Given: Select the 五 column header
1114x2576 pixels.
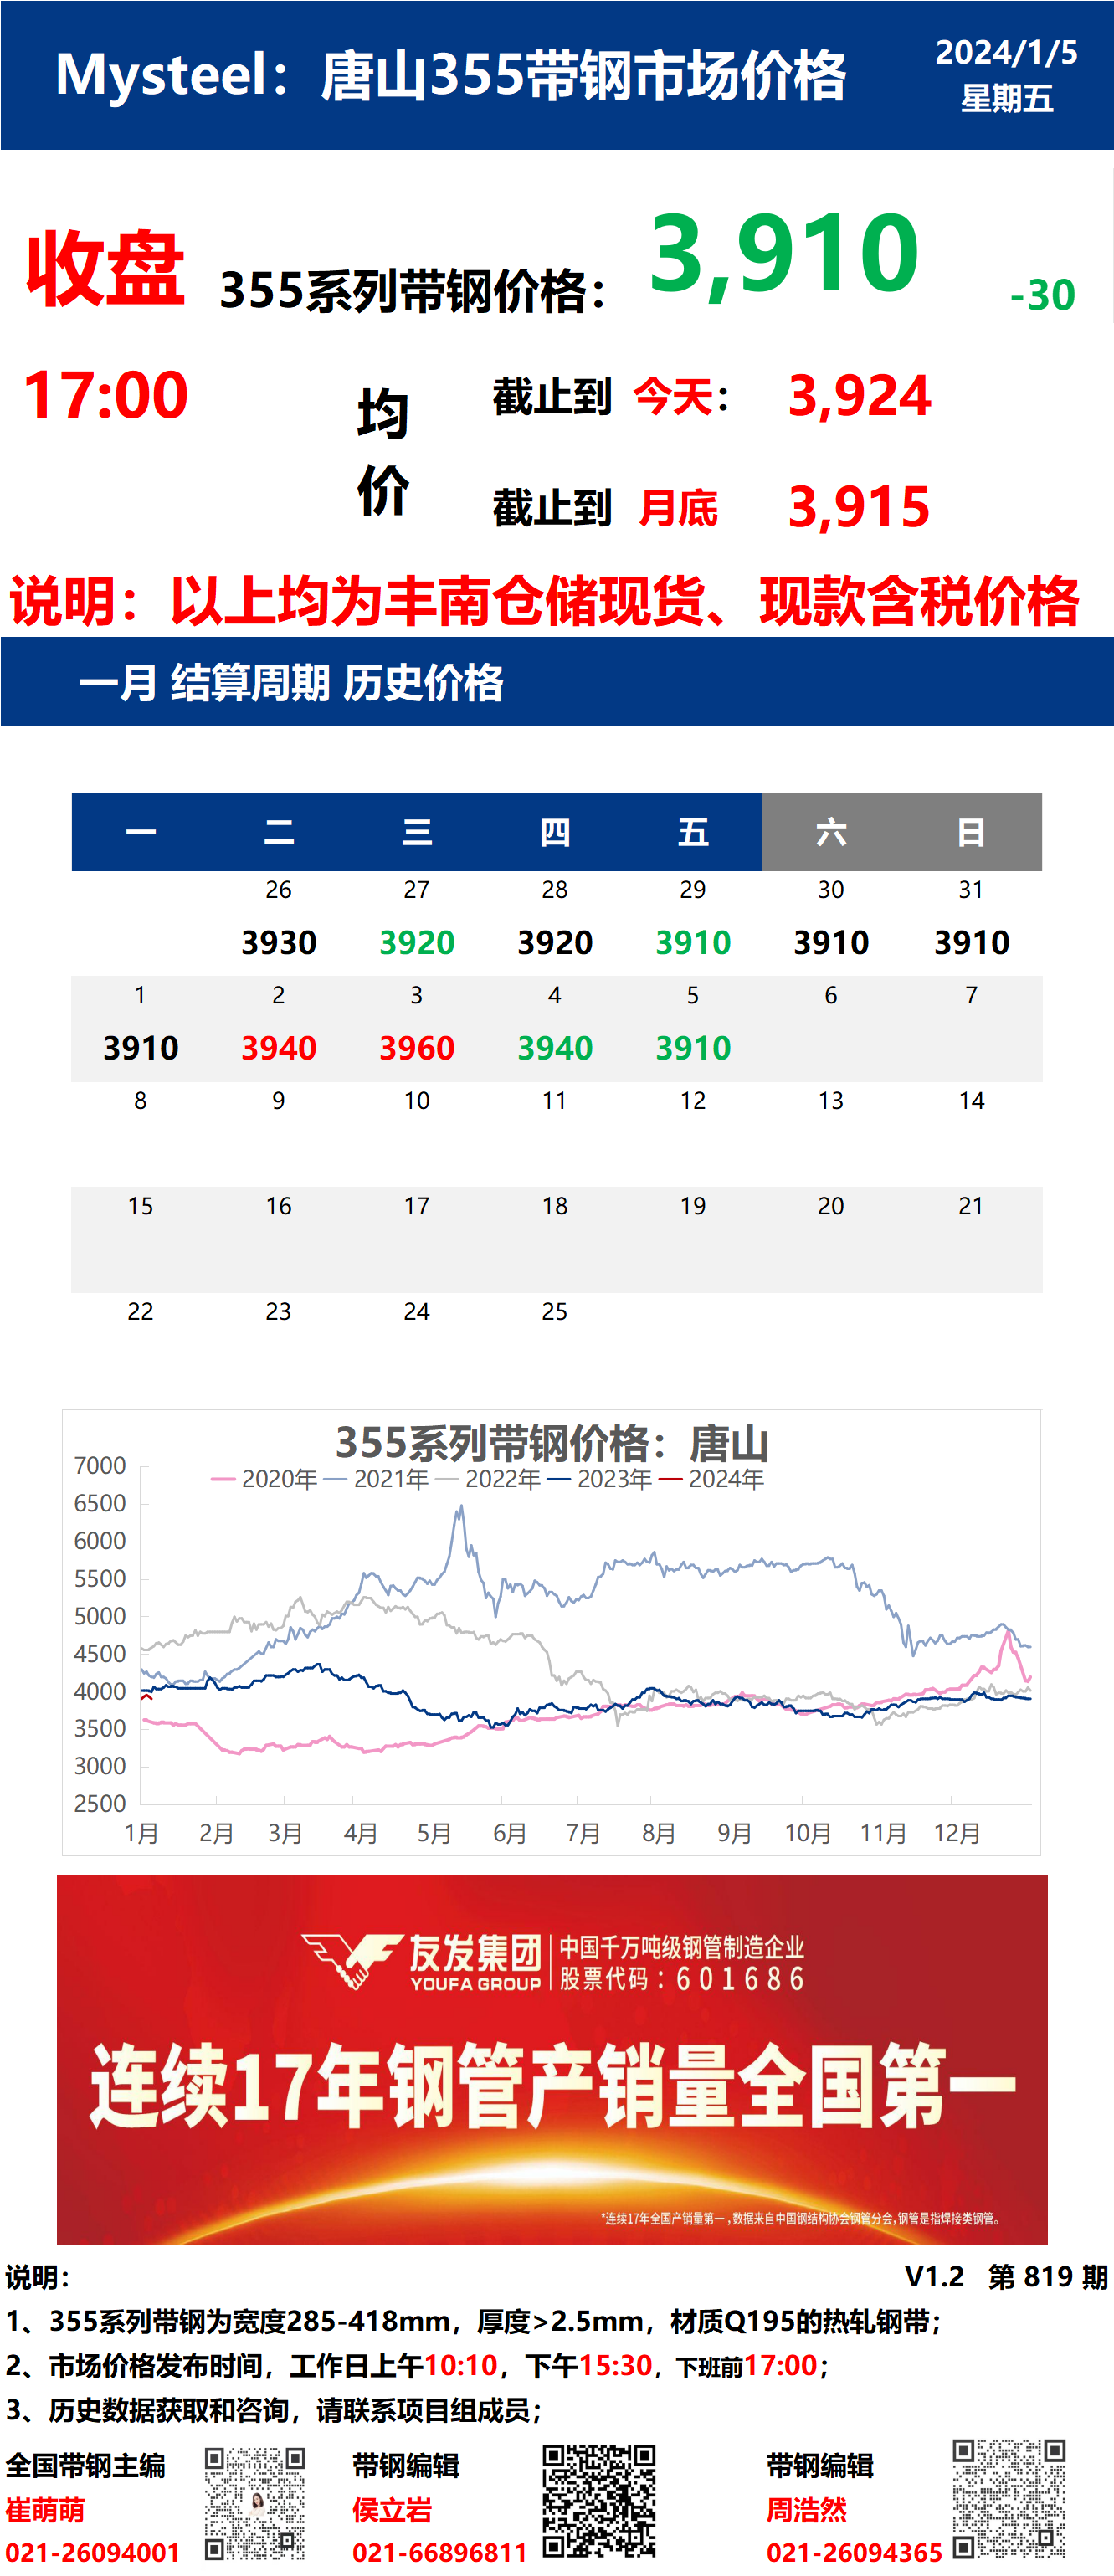Looking at the screenshot, I should tap(693, 832).
